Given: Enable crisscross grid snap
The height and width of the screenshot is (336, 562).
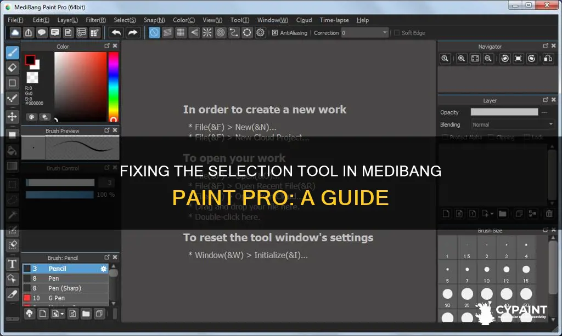Looking at the screenshot, I should click(181, 32).
